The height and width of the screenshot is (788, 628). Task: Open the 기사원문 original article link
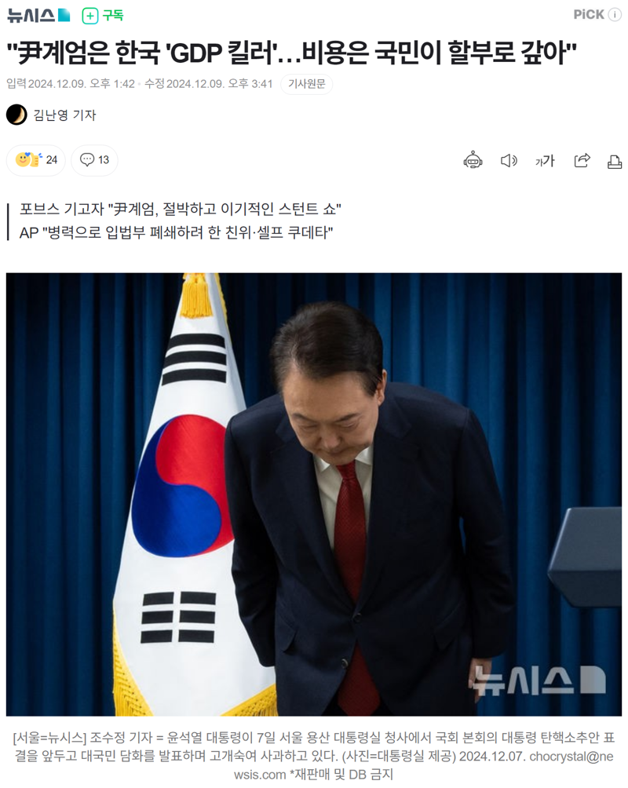pos(307,84)
